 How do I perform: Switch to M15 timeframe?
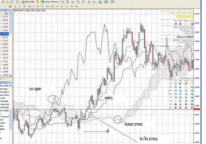[x=47, y=7]
